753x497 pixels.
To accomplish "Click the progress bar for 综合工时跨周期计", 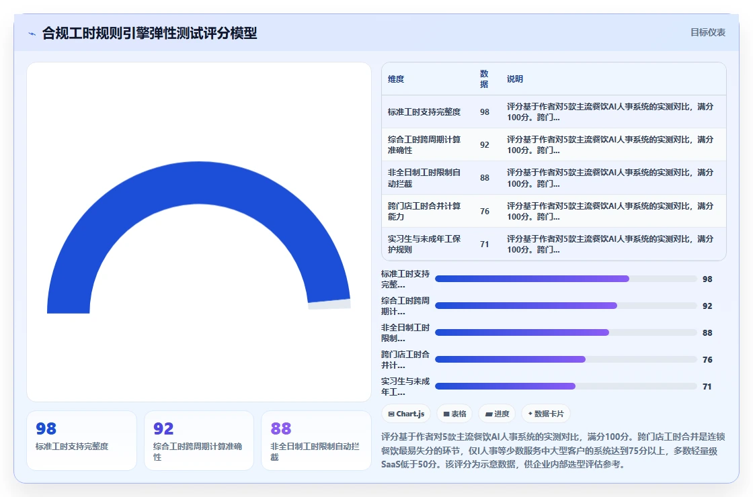I will coord(565,306).
